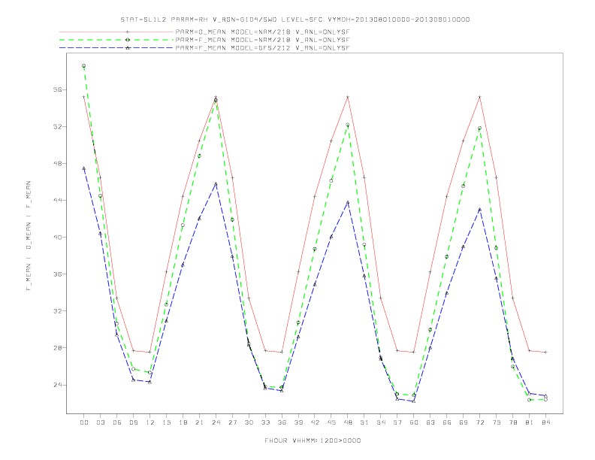
Task: Click x-axis forecast hour label 27
Action: pos(232,422)
